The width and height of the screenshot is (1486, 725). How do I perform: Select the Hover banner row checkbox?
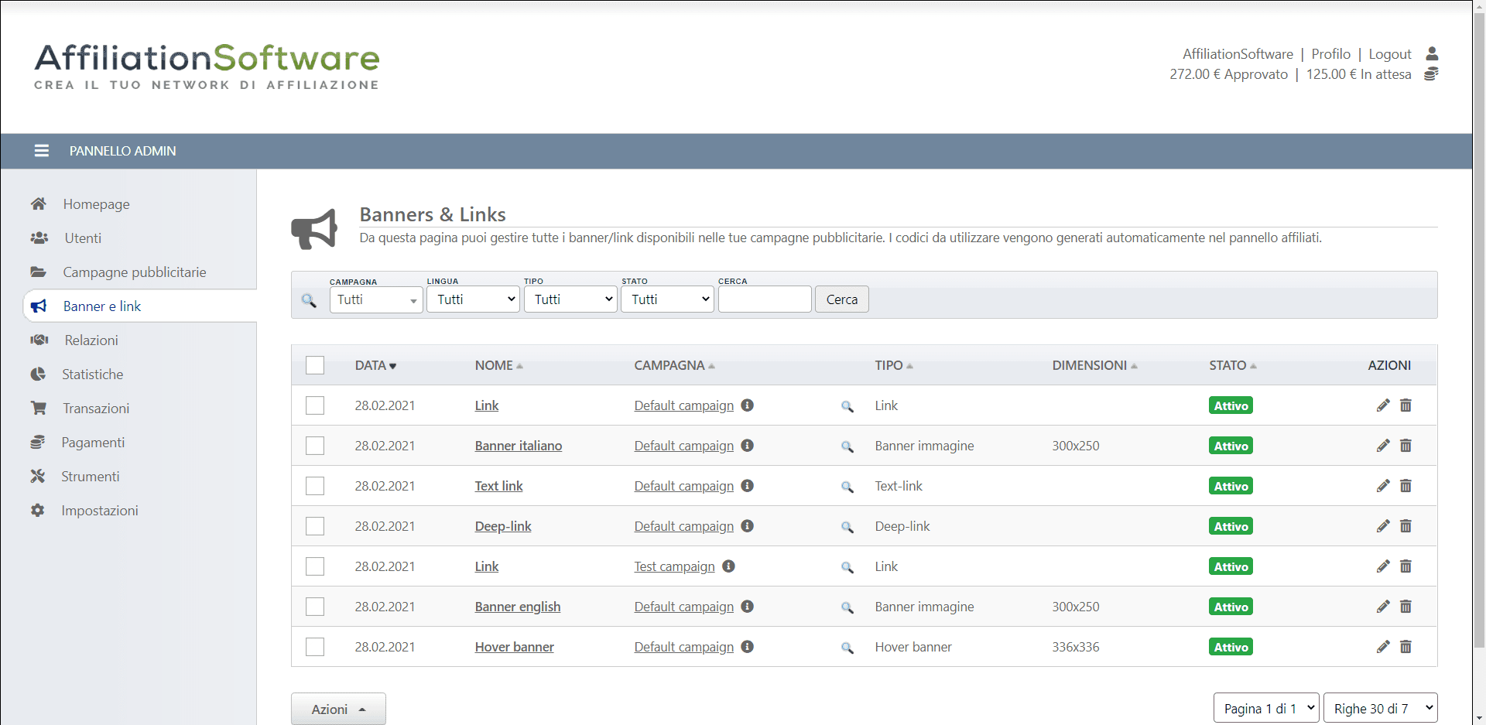click(x=315, y=647)
